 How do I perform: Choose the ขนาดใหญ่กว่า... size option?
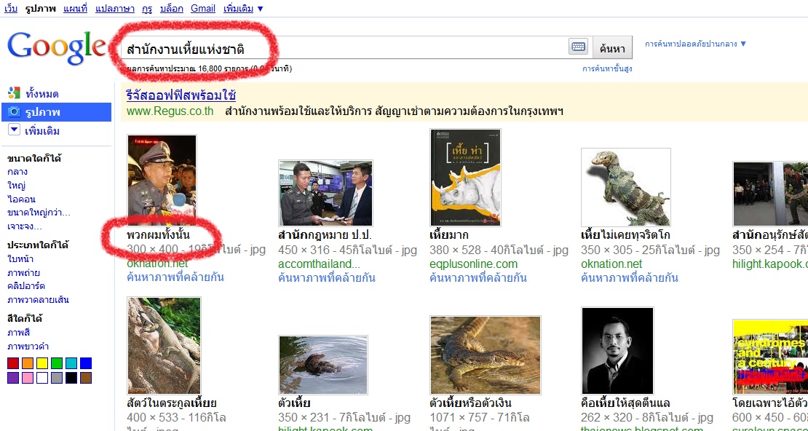(x=39, y=213)
